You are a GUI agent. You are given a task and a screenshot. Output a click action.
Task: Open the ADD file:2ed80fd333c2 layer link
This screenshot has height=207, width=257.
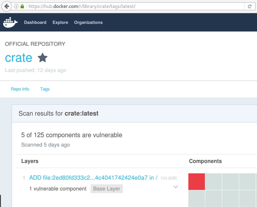(93, 178)
